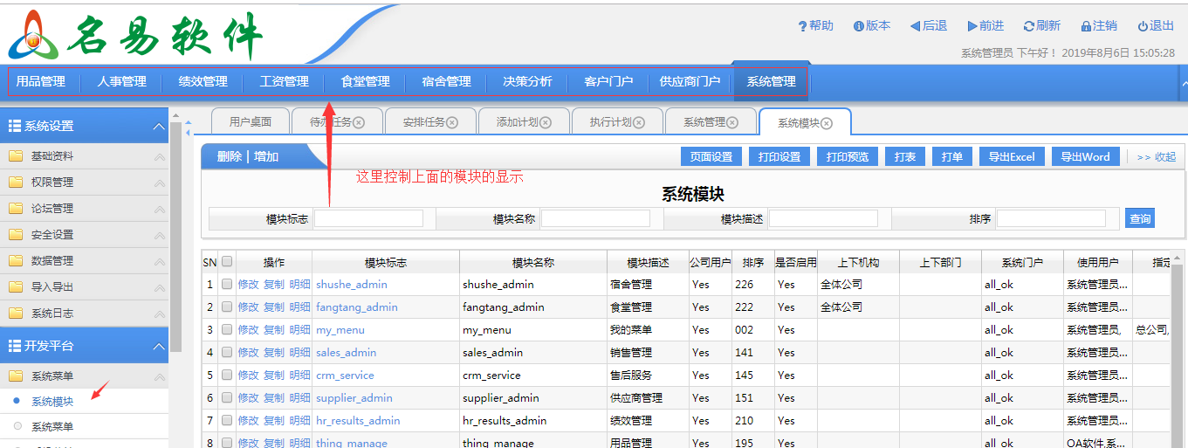Viewport: 1188px width, 448px height.
Task: Click the 查询 search button
Action: click(x=1139, y=218)
